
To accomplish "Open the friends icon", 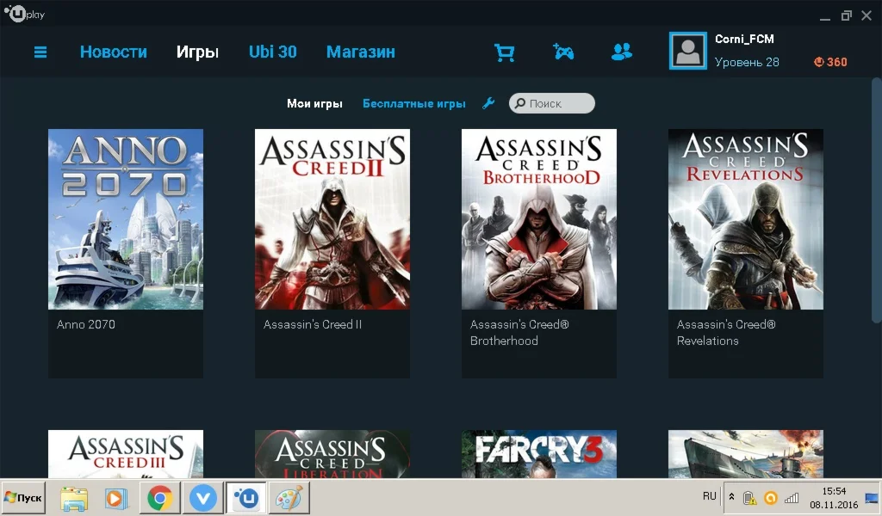I will (621, 52).
